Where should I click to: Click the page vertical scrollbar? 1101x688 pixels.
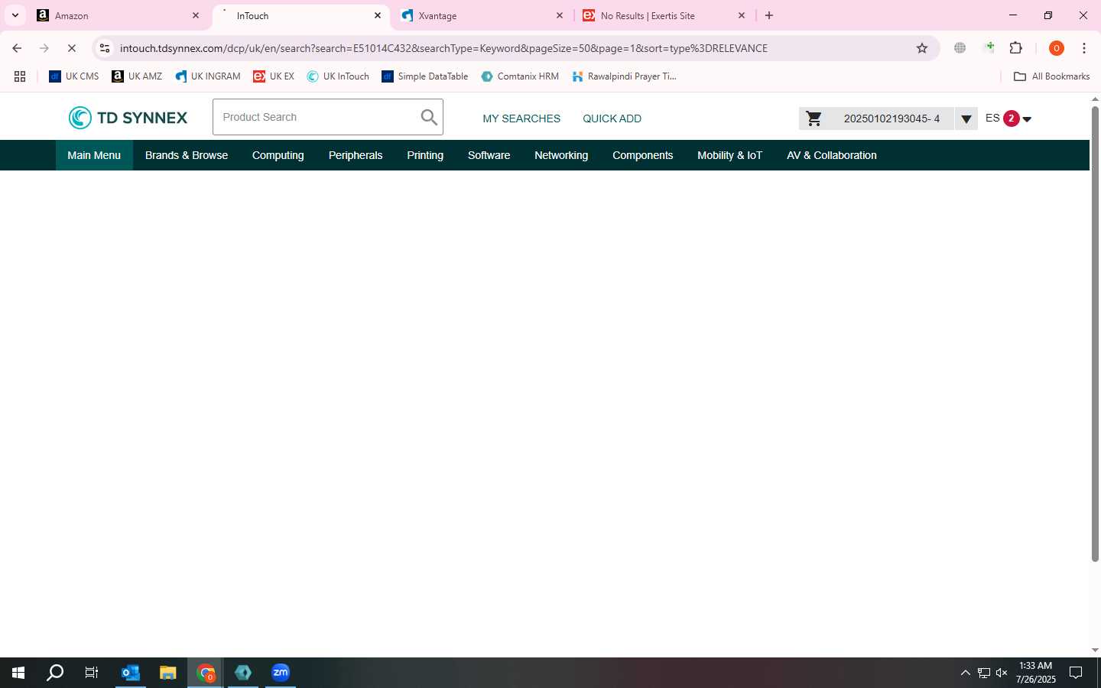[x=1095, y=334]
